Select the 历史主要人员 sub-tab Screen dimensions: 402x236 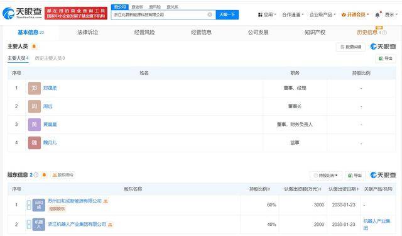(x=50, y=59)
